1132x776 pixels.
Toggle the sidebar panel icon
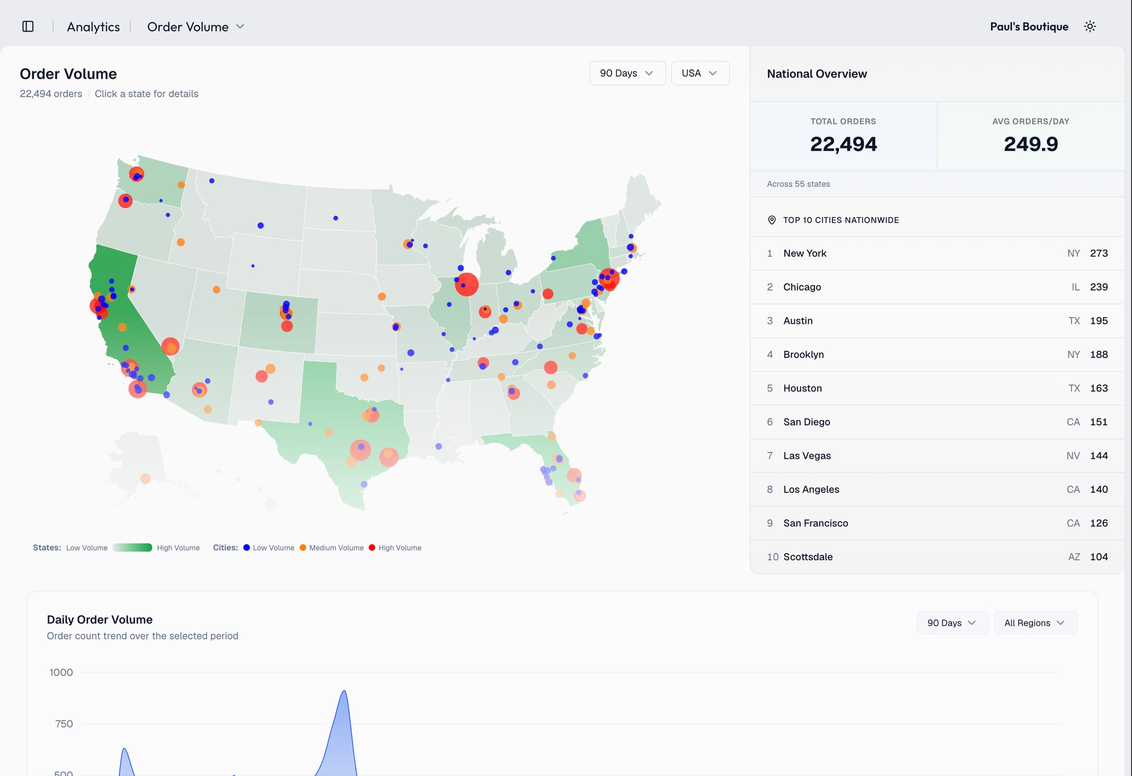point(28,27)
